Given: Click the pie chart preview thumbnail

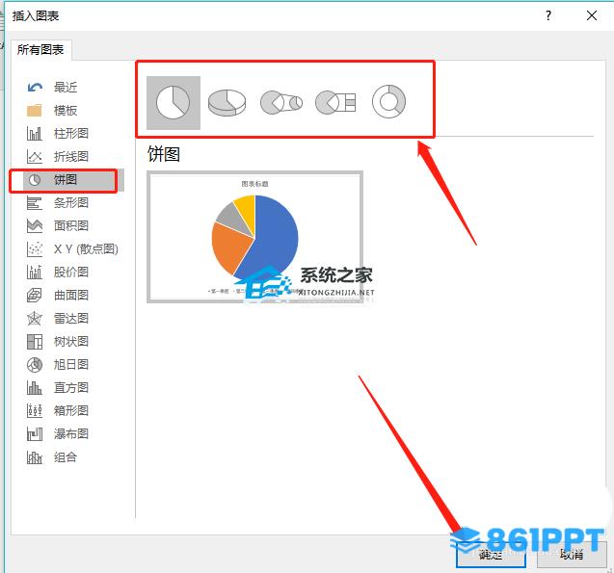Looking at the screenshot, I should pyautogui.click(x=254, y=237).
